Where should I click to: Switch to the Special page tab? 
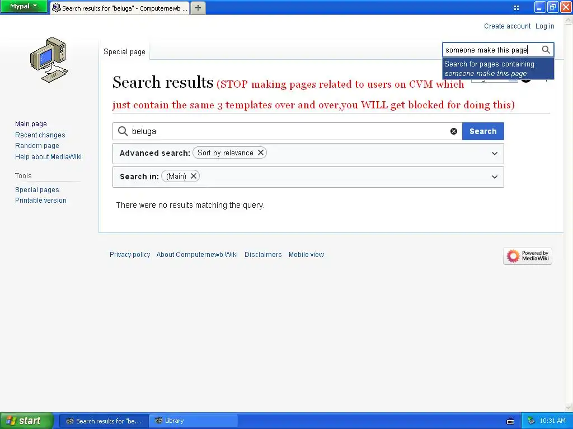(x=124, y=52)
